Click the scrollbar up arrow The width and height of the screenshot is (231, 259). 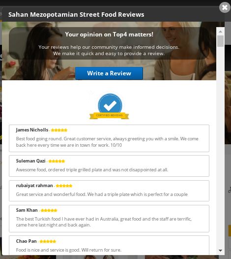[x=220, y=32]
